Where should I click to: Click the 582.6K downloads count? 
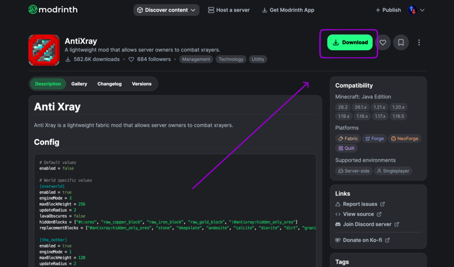92,59
